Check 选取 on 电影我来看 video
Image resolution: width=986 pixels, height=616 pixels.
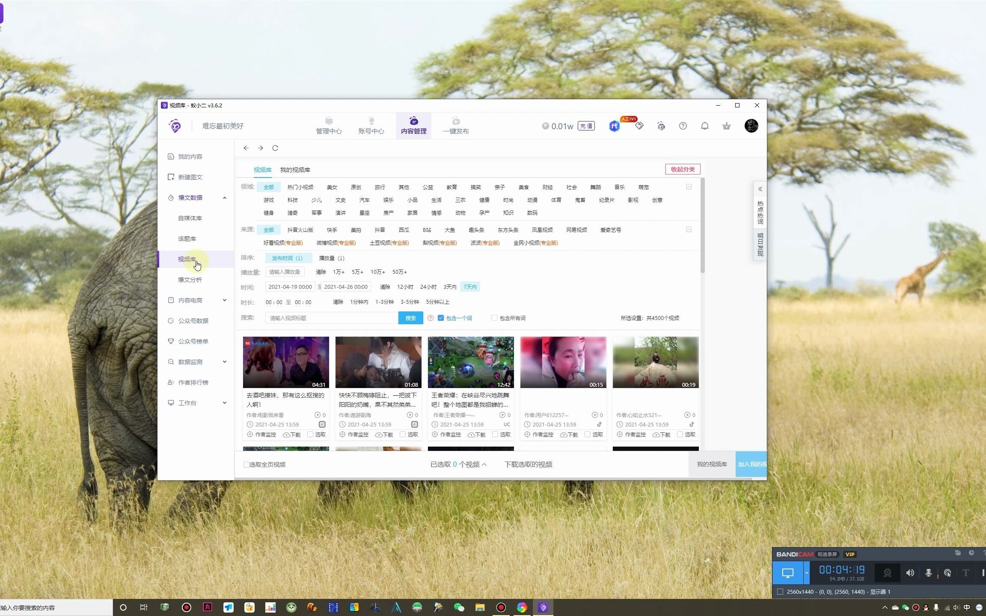(x=311, y=435)
